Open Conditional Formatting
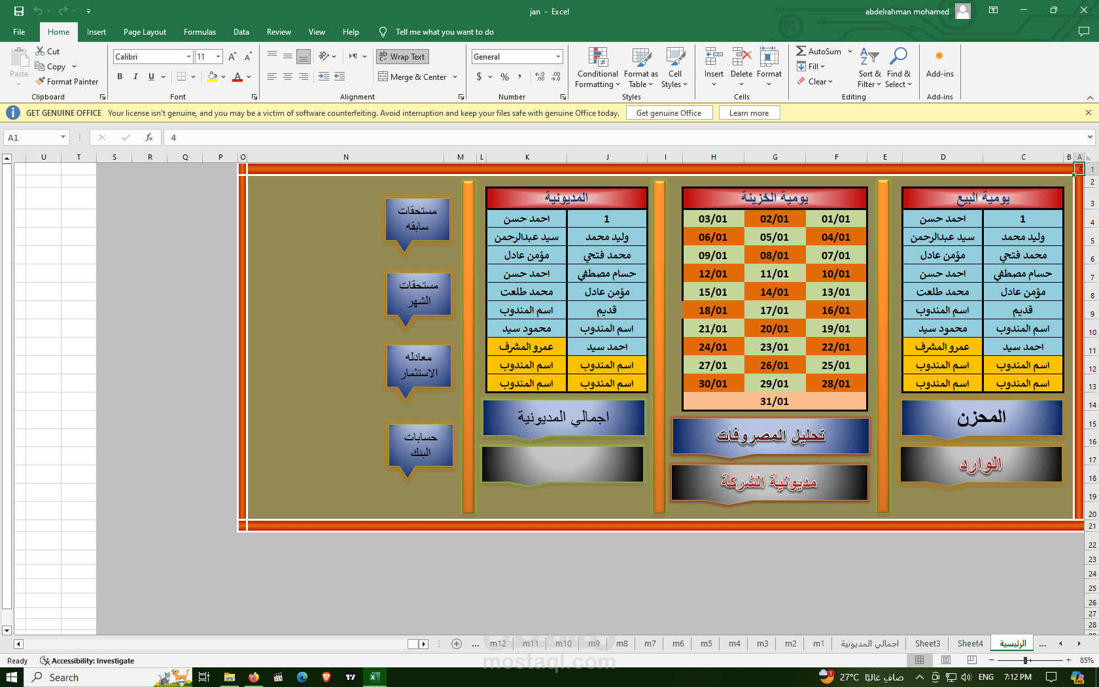The image size is (1099, 687). (x=598, y=67)
